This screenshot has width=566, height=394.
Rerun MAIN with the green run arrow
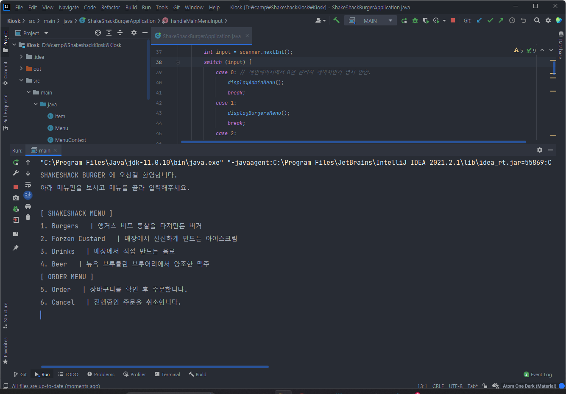tap(404, 20)
